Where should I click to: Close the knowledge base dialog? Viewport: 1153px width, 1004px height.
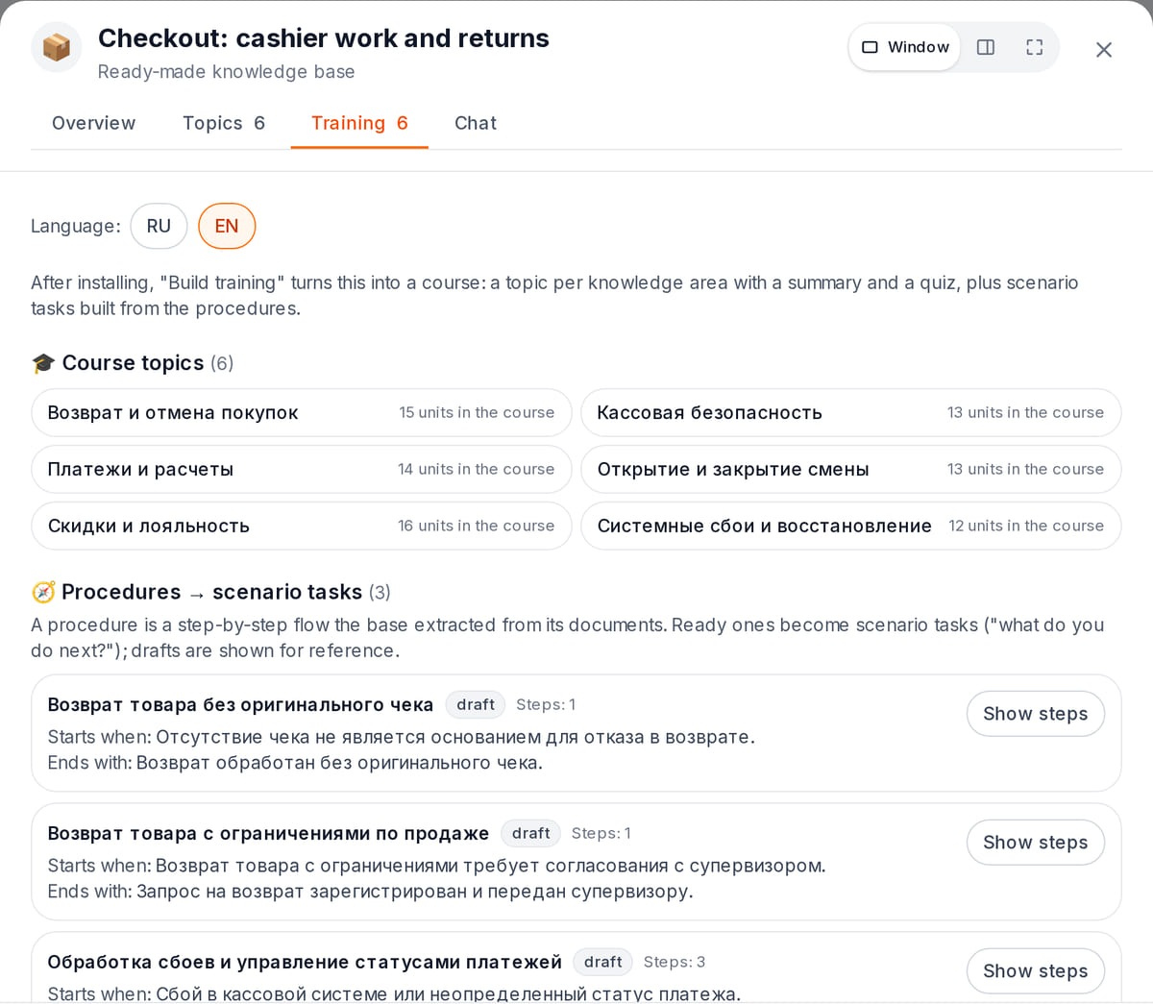click(x=1104, y=50)
